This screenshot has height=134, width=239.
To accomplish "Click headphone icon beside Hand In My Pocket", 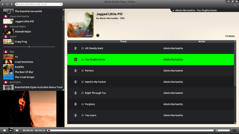I will [x=83, y=82].
